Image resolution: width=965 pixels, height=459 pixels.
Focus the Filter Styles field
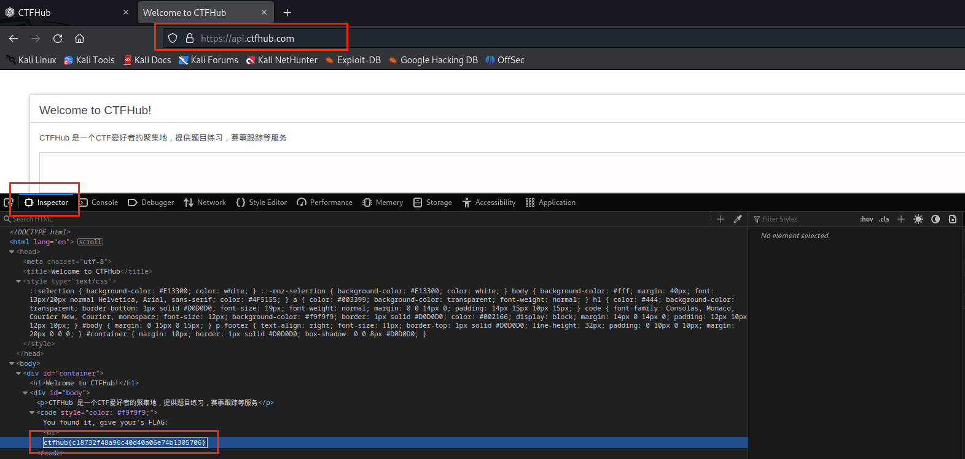803,219
